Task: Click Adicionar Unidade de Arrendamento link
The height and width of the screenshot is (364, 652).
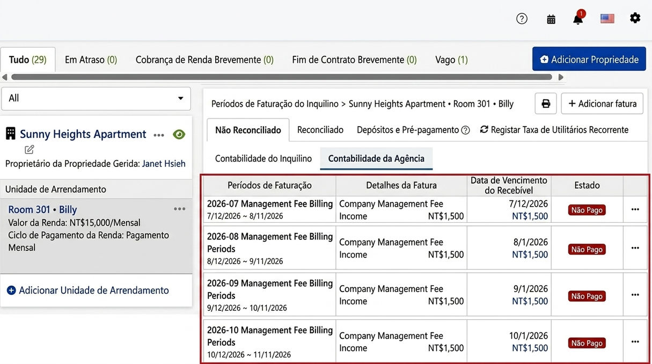Action: coord(88,290)
